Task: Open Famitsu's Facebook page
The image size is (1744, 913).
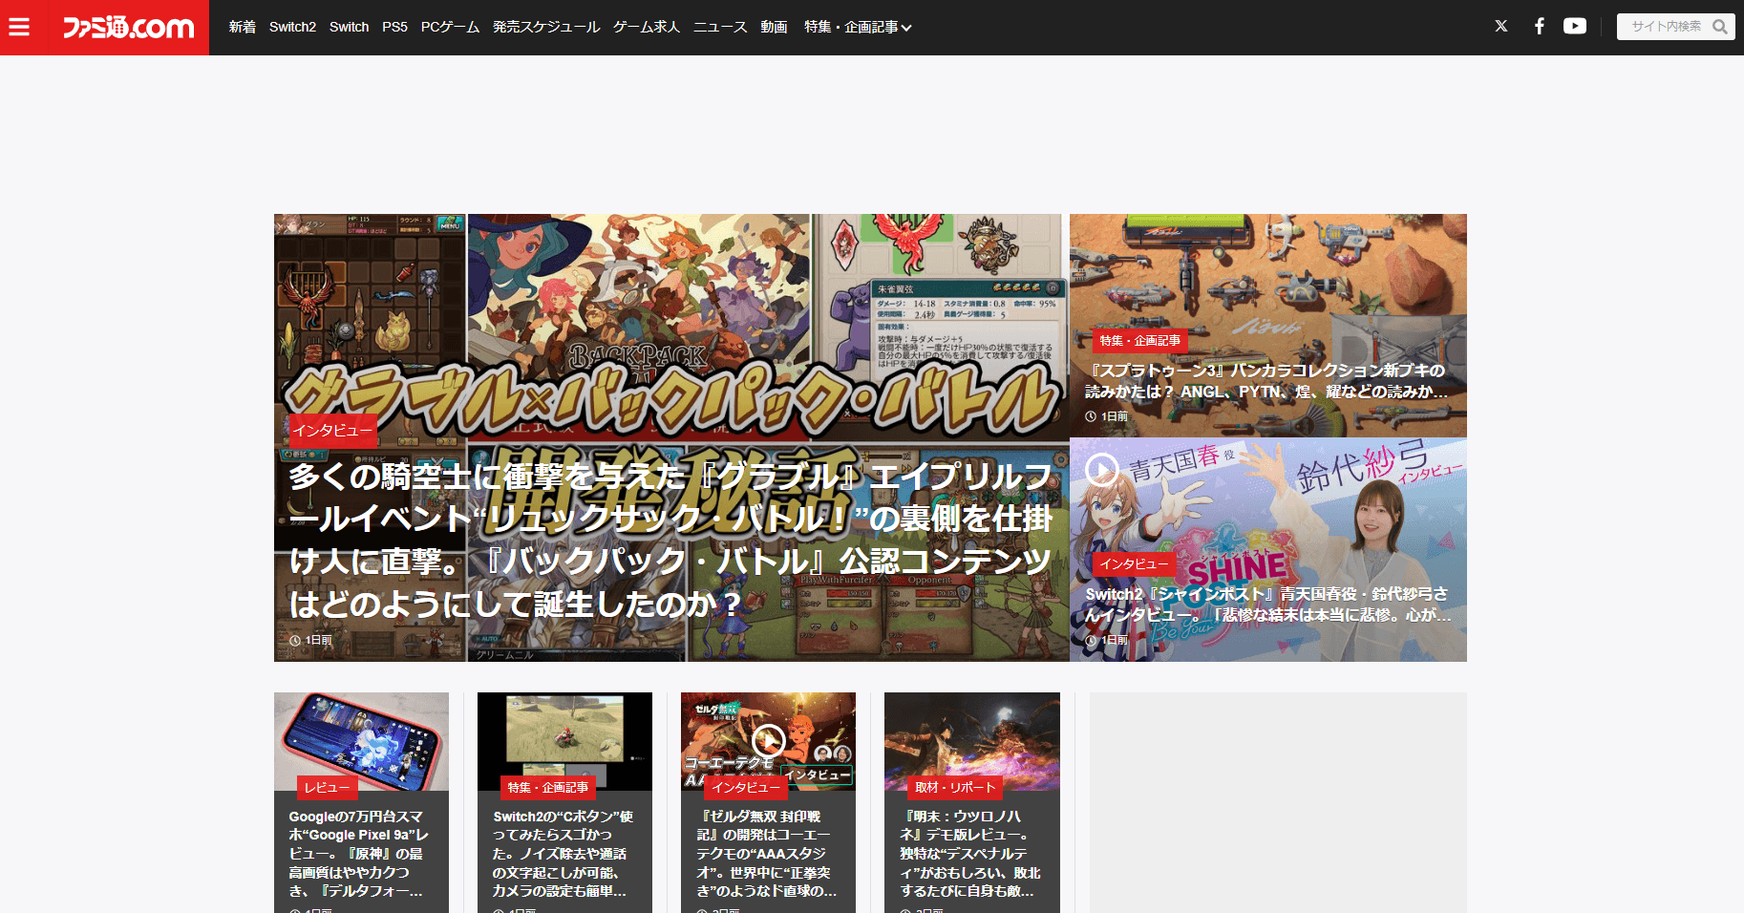Action: click(1540, 26)
